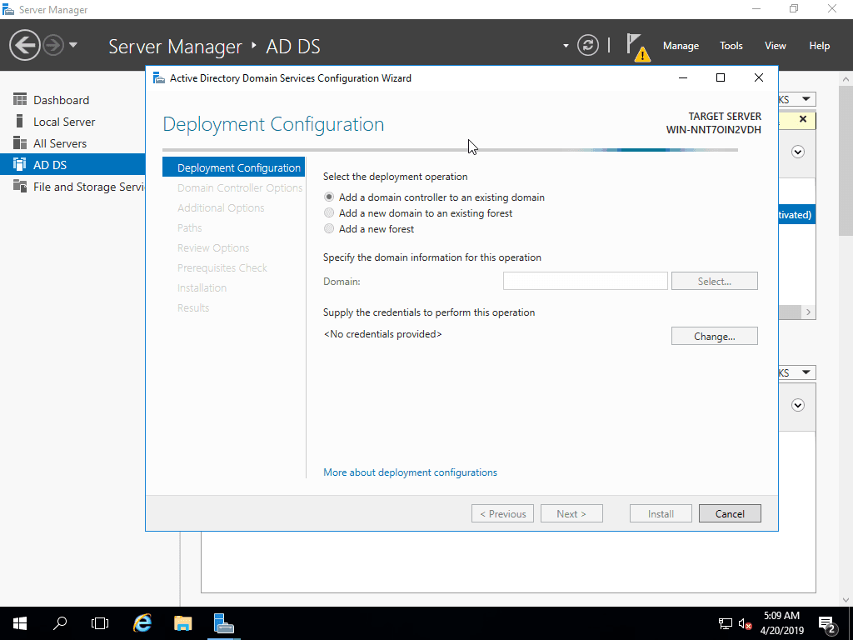Screen dimensions: 853x640
Task: Launch Internet Explorer from taskbar
Action: [142, 623]
